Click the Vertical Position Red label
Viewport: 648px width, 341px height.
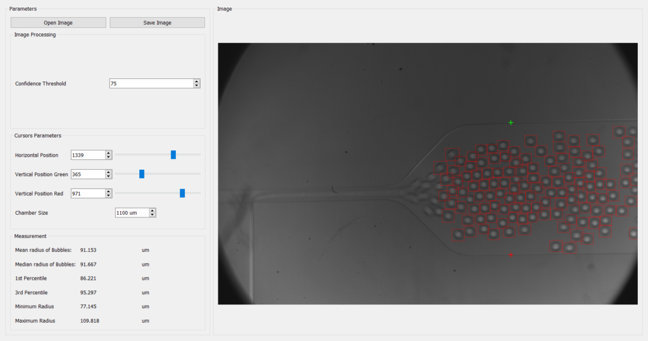pyautogui.click(x=39, y=194)
